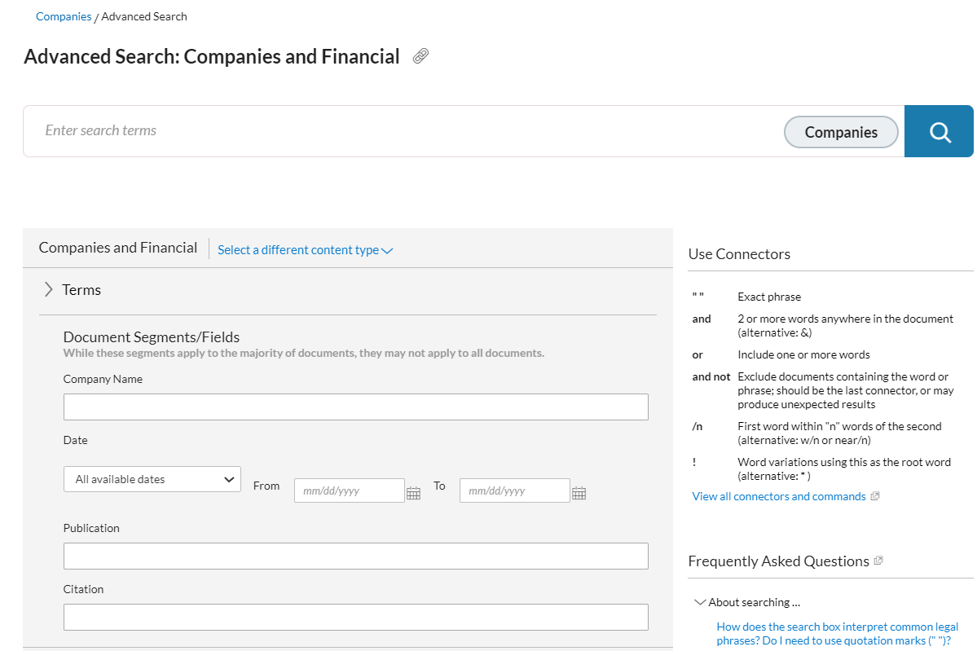Open the All available dates dropdown

click(x=152, y=479)
